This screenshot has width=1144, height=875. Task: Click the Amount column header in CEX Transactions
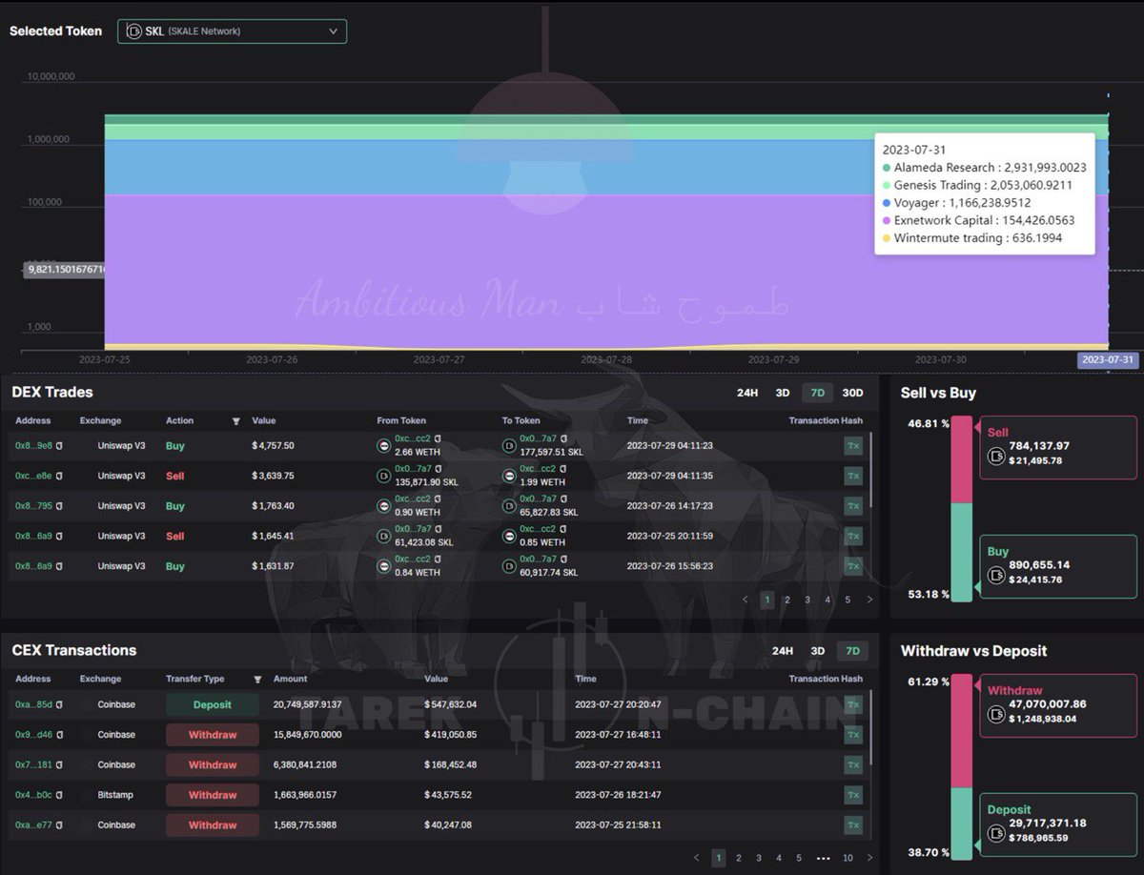tap(290, 679)
